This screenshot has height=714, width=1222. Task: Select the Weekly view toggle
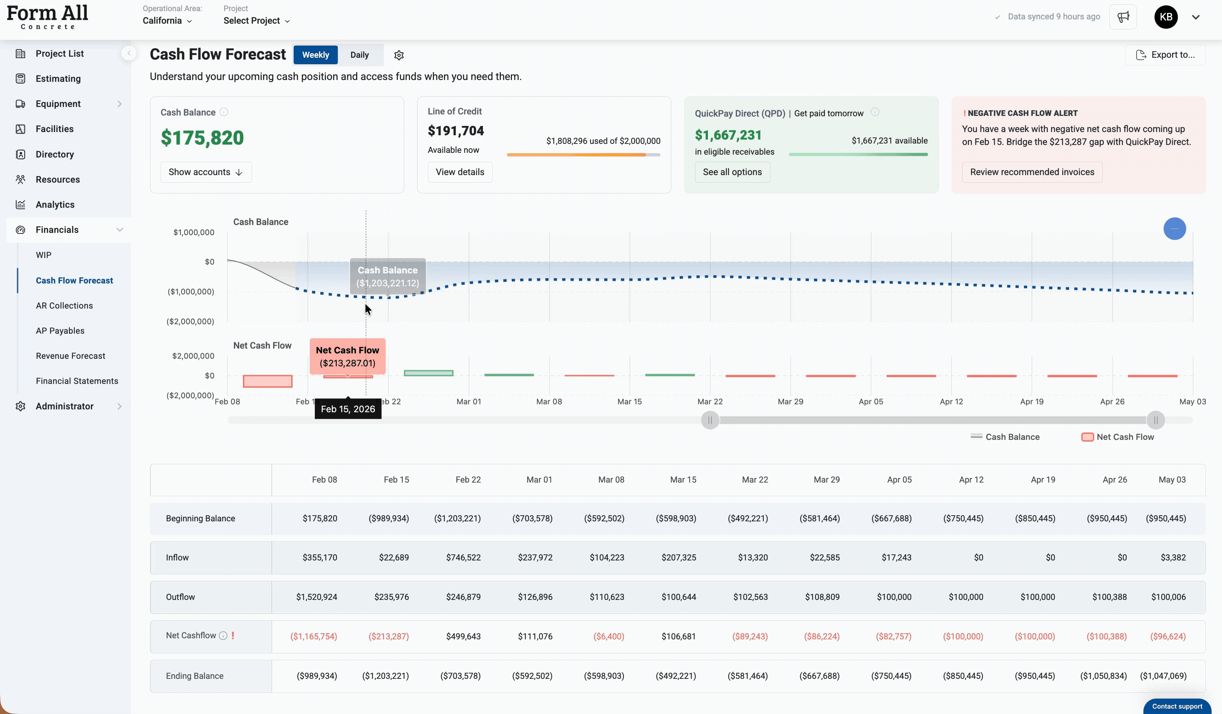tap(315, 55)
